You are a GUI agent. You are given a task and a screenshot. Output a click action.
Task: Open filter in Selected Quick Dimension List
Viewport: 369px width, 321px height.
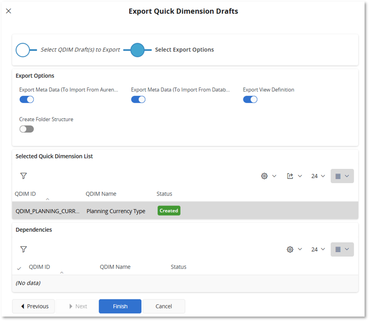(24, 176)
